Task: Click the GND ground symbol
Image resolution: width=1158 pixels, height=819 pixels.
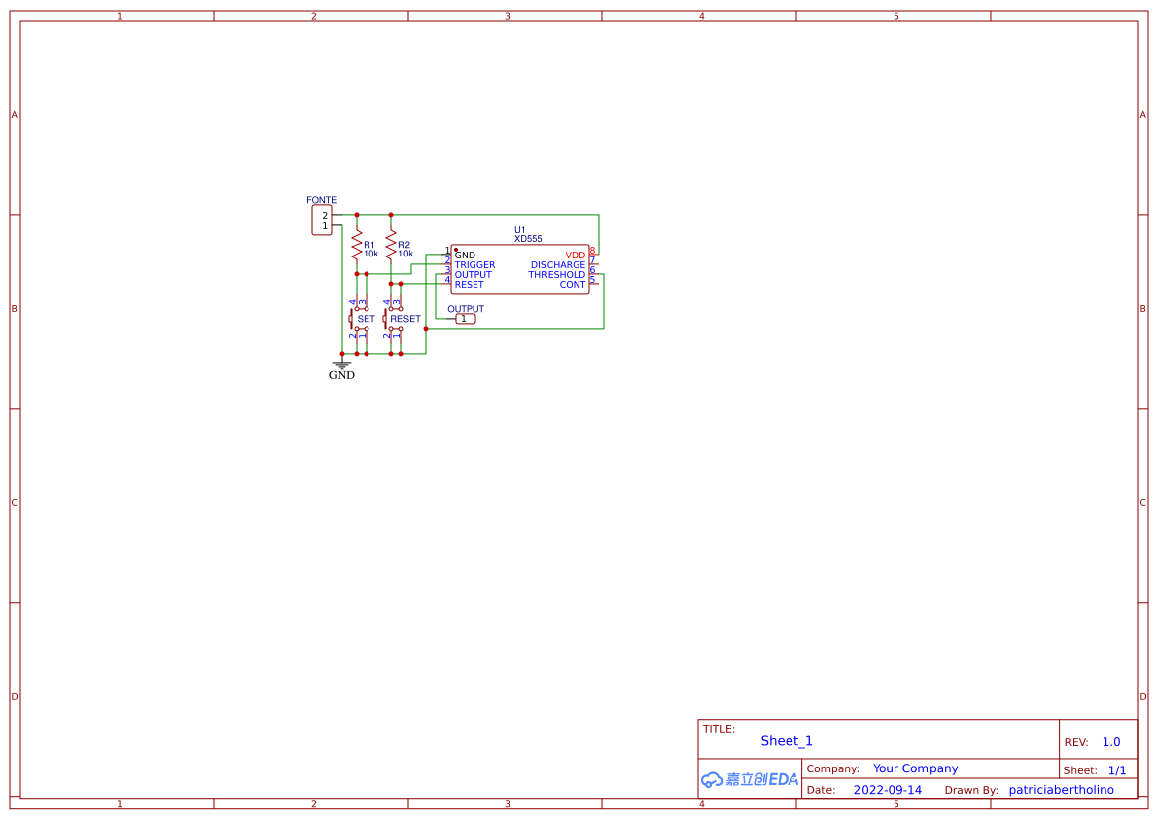Action: tap(342, 365)
